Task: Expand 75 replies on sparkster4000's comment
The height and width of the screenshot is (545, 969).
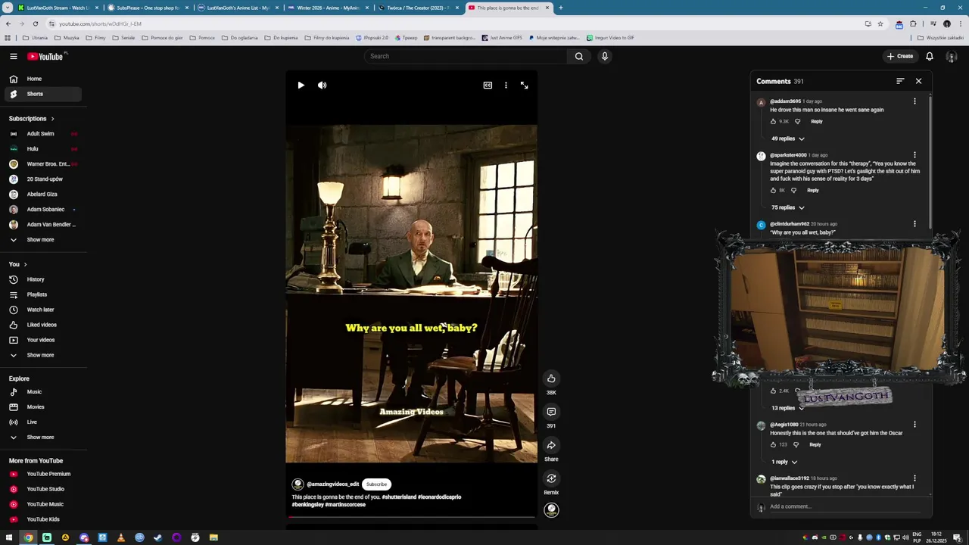Action: coord(787,207)
